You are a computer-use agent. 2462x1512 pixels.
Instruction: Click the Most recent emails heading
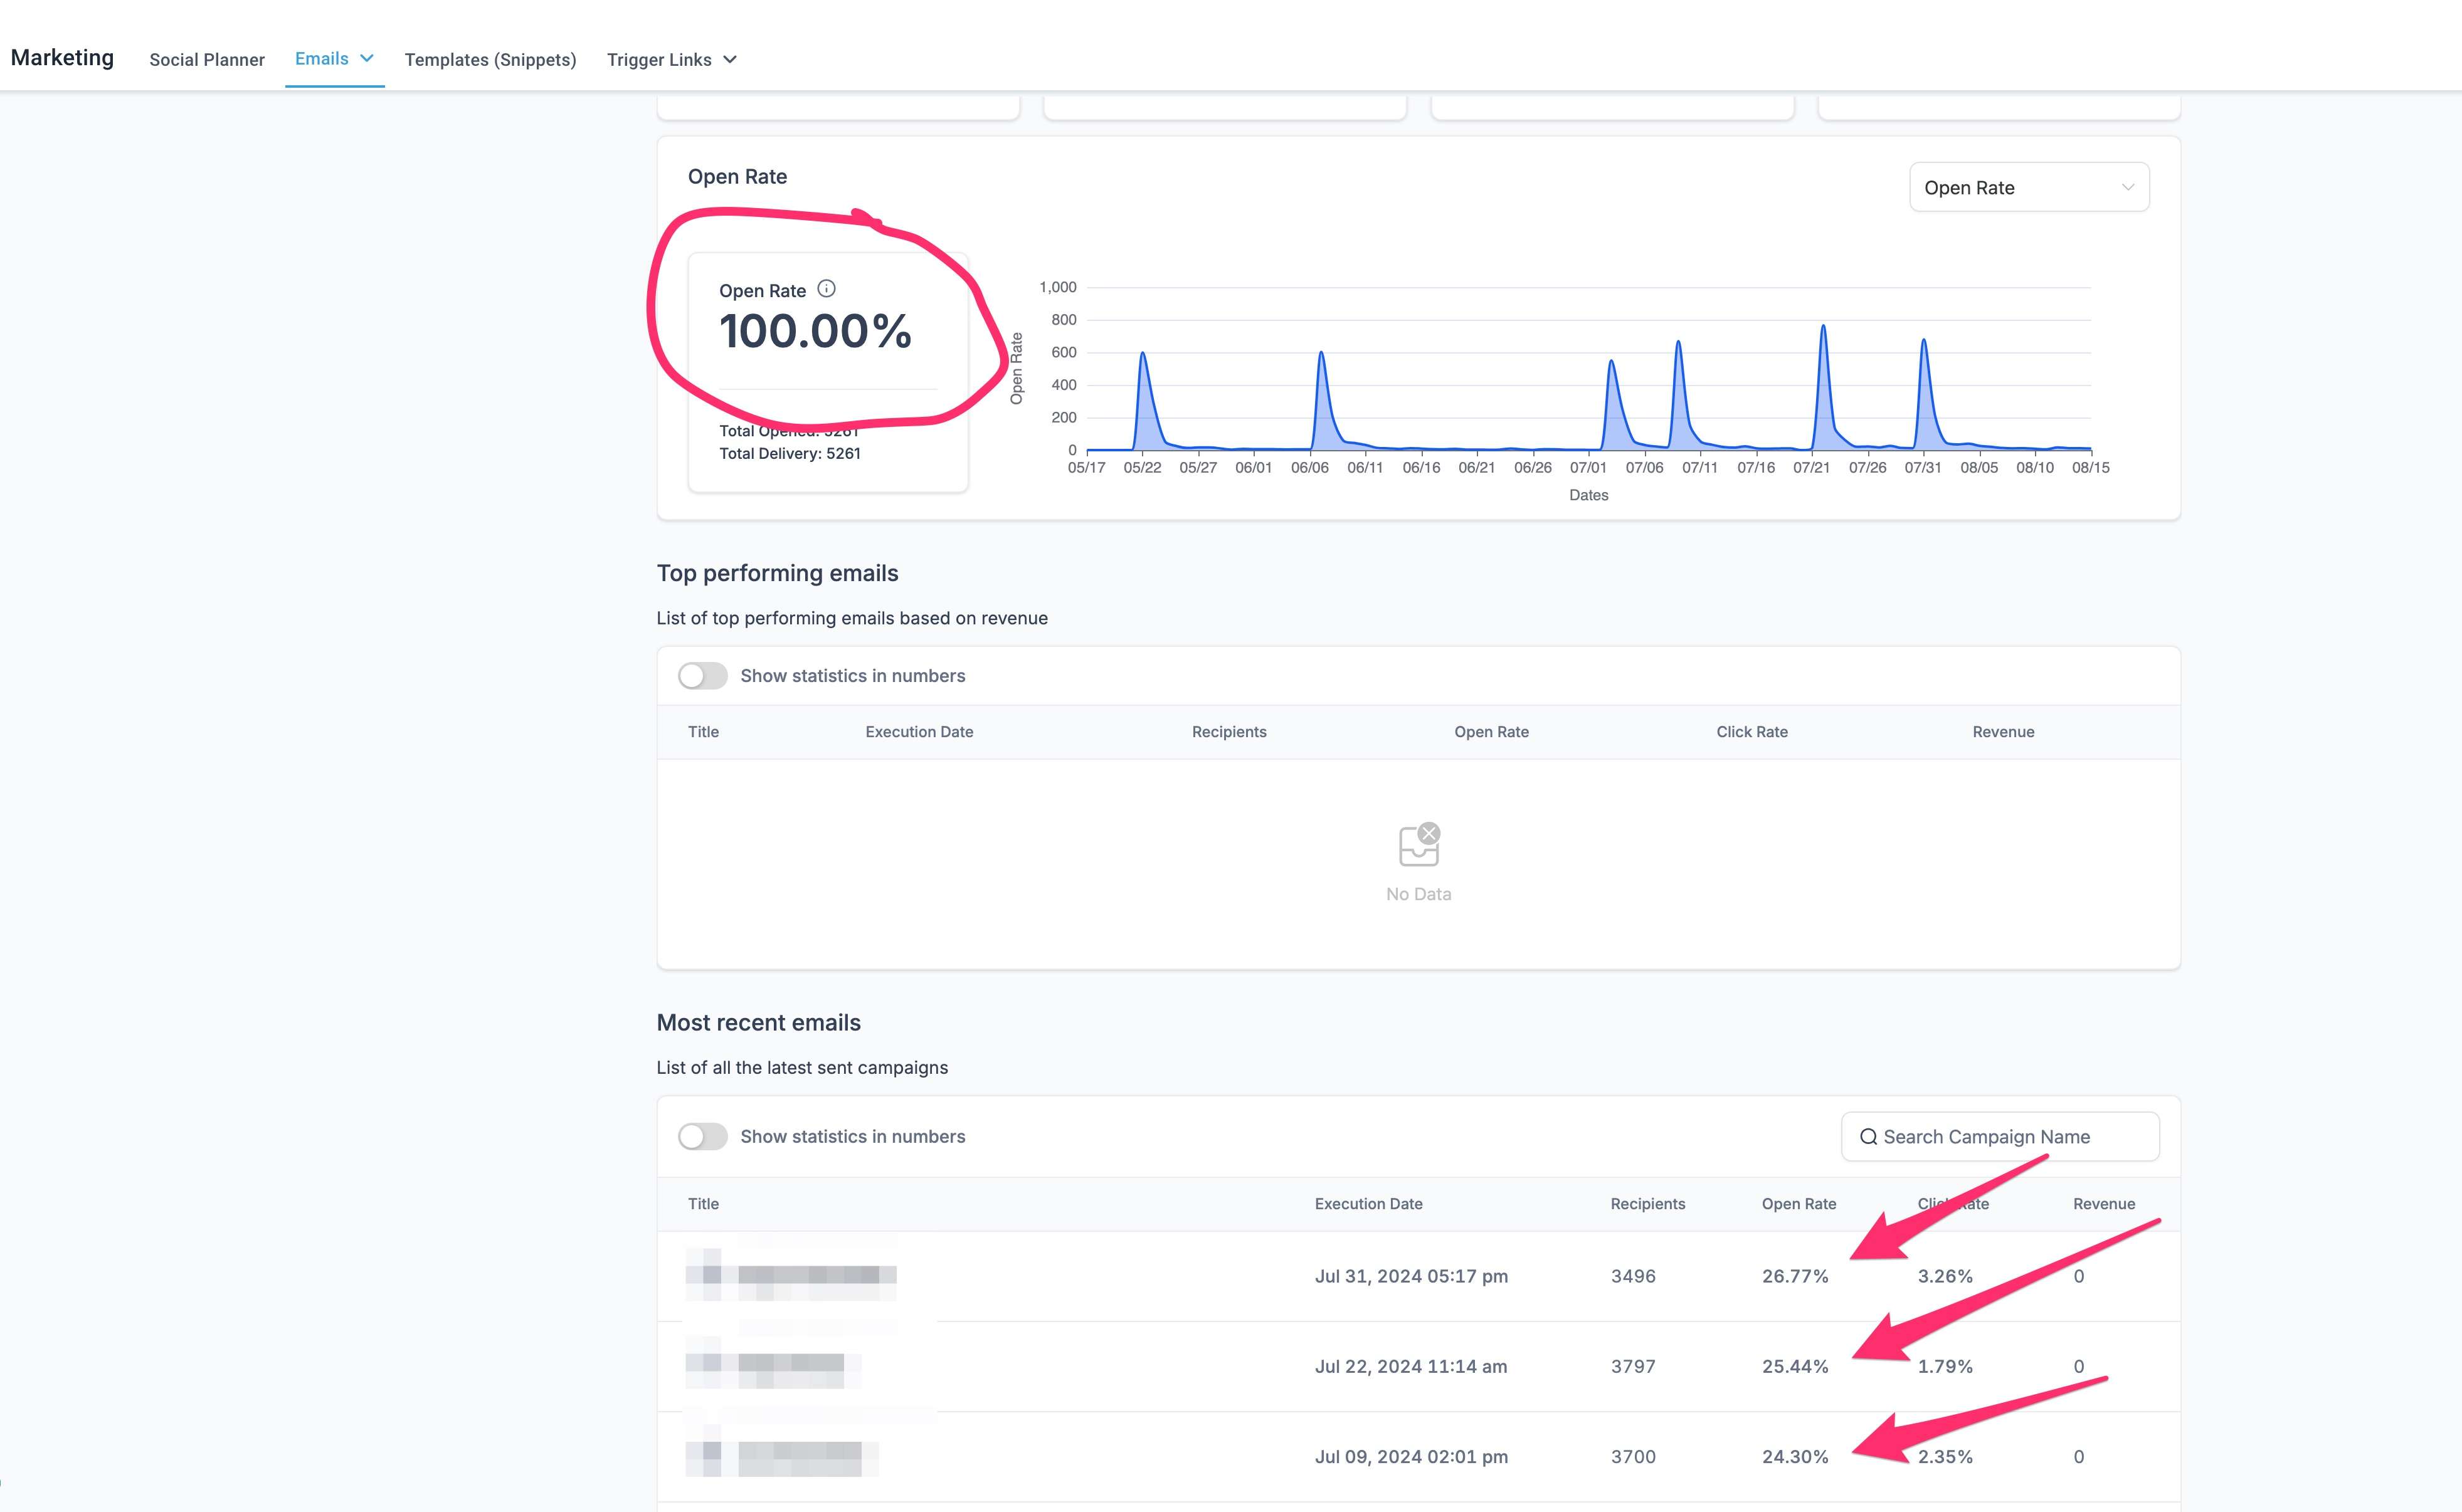pos(758,1022)
